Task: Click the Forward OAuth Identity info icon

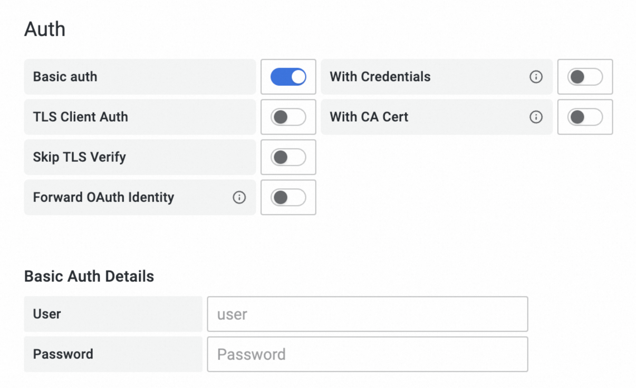Action: coord(239,197)
